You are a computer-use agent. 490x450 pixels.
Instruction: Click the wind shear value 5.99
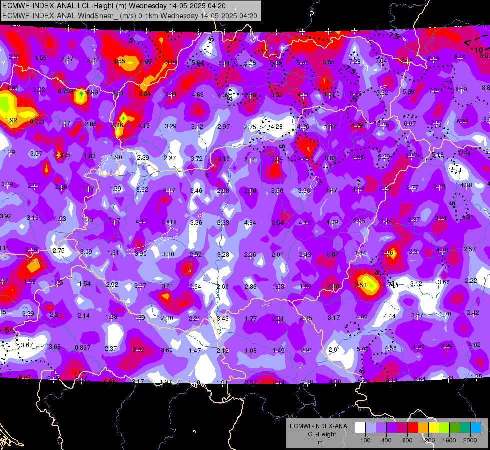(408, 92)
